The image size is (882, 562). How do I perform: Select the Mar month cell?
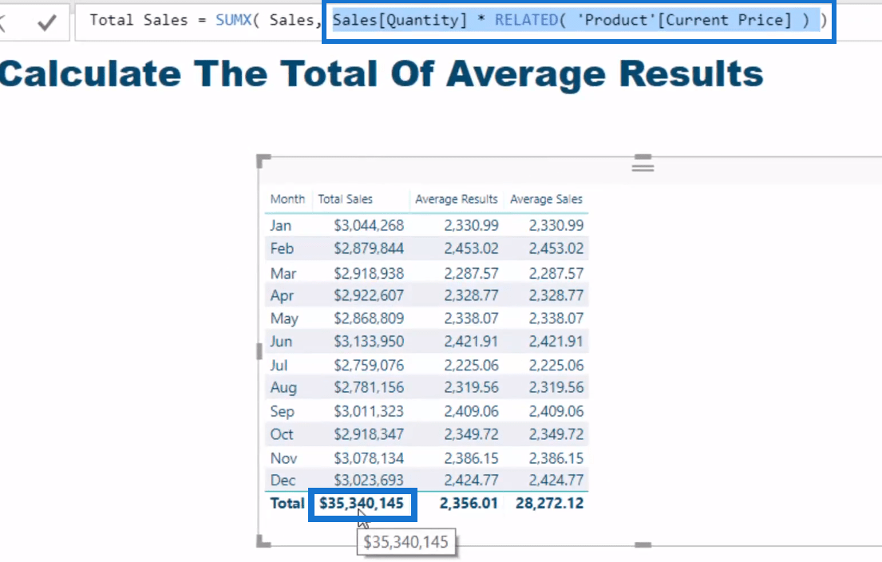coord(283,273)
